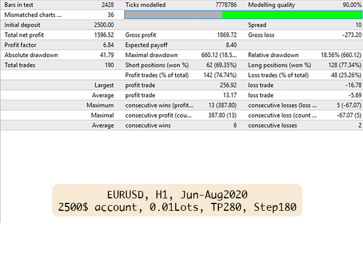Select modelling quality value 90.00%
Screen dimensions: 363x272
click(352, 5)
